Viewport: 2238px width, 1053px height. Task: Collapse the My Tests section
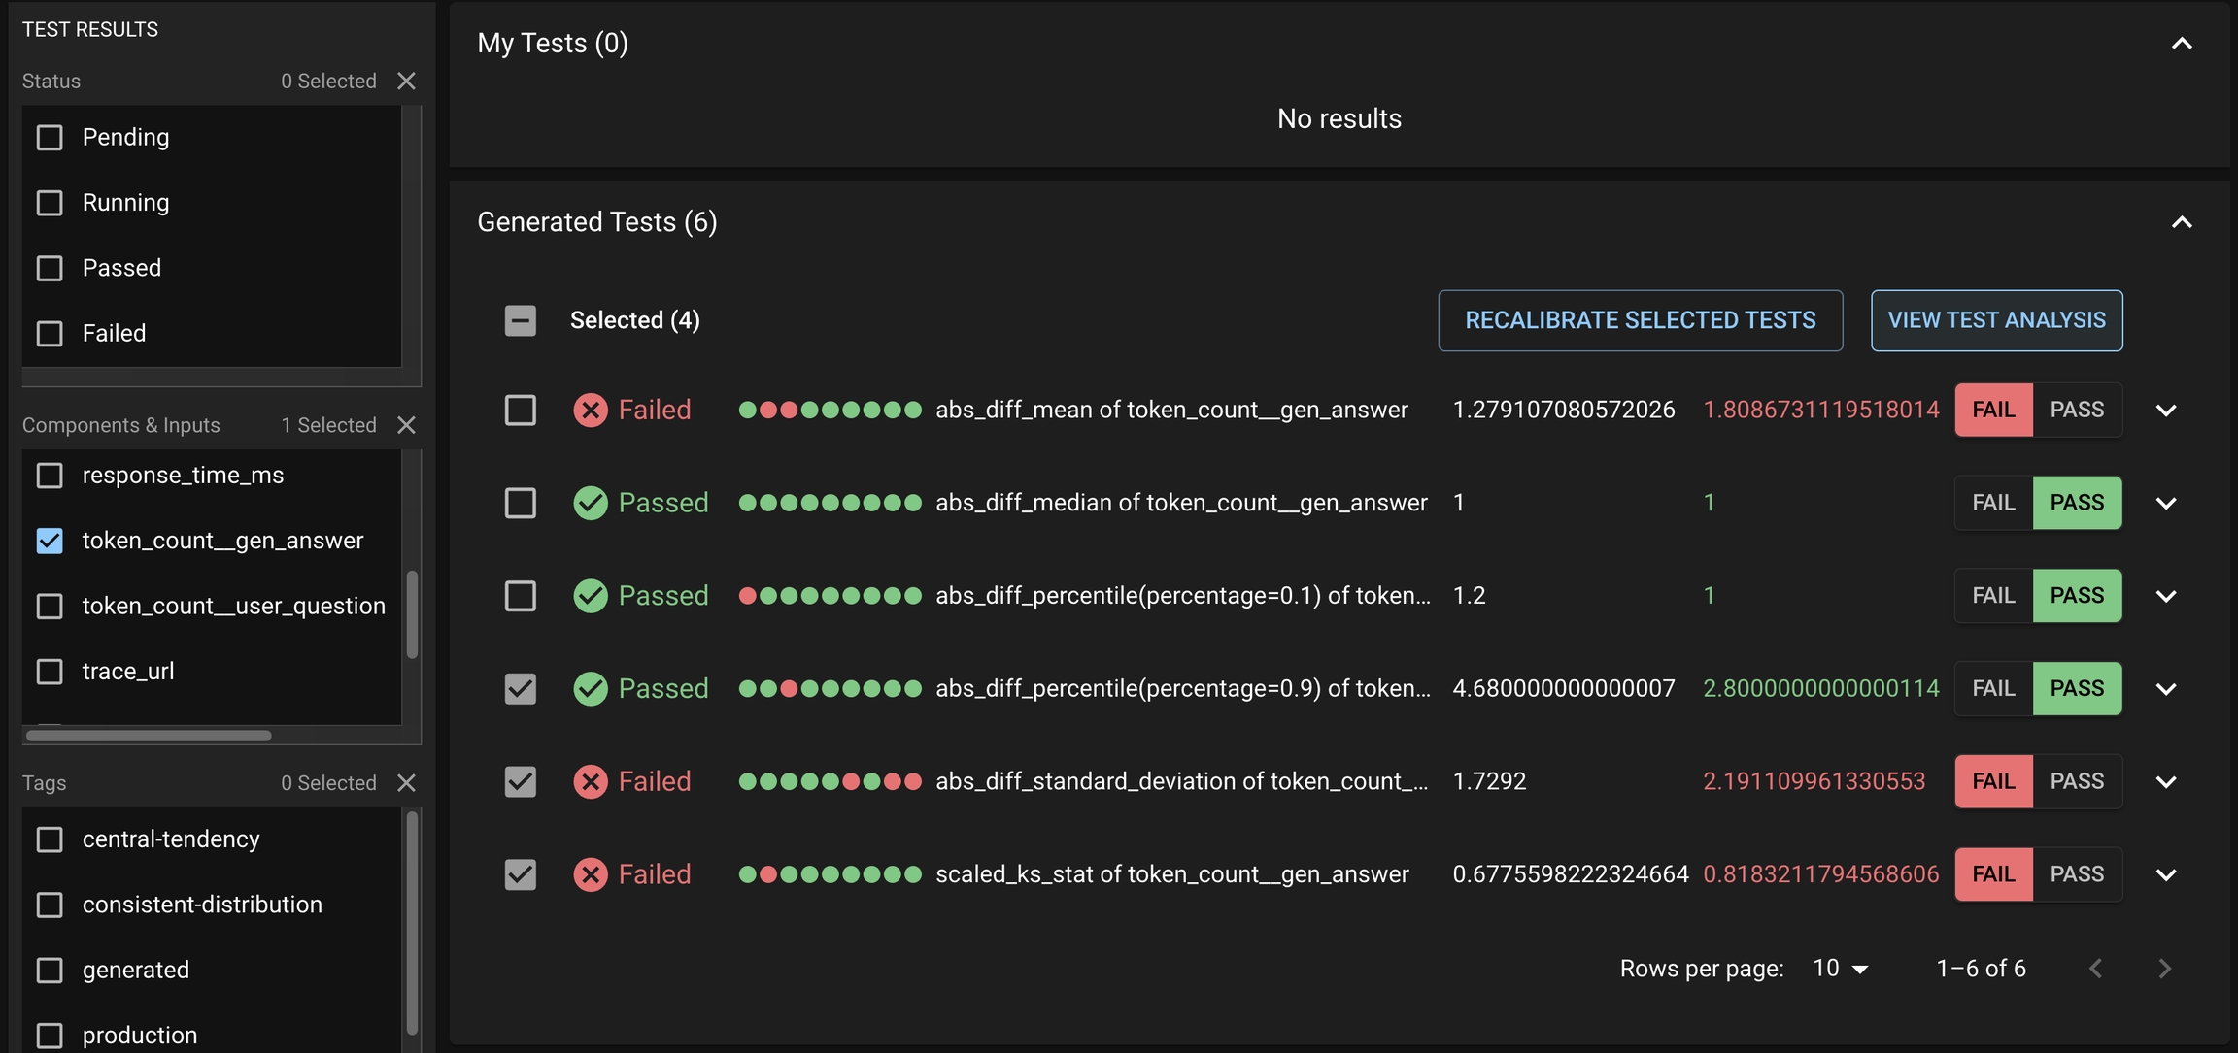coord(2182,44)
